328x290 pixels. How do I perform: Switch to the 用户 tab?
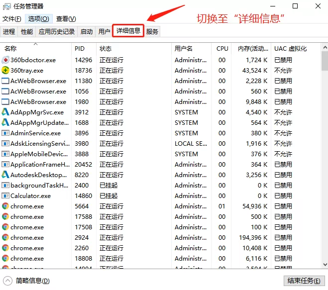pos(104,31)
